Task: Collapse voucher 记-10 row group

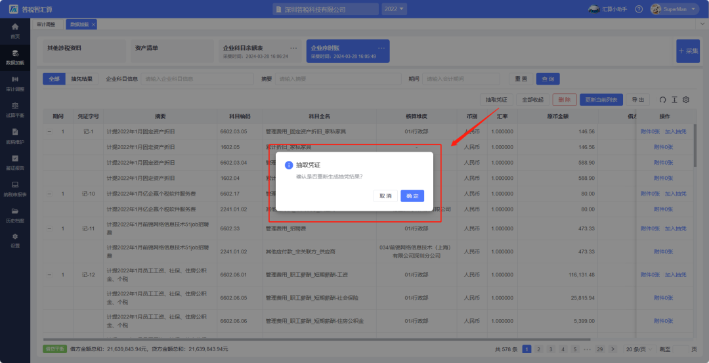Action: pyautogui.click(x=50, y=194)
